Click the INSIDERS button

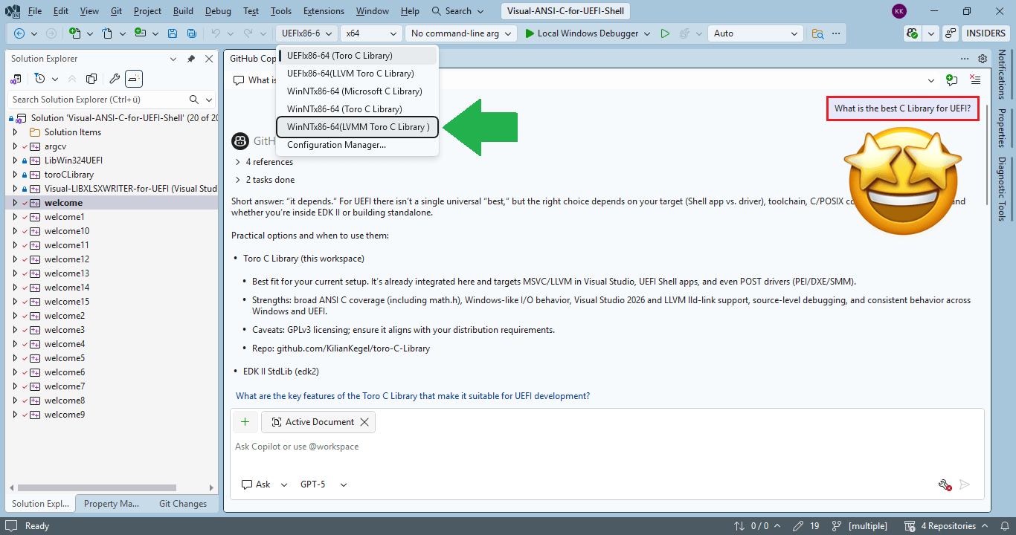(x=986, y=33)
